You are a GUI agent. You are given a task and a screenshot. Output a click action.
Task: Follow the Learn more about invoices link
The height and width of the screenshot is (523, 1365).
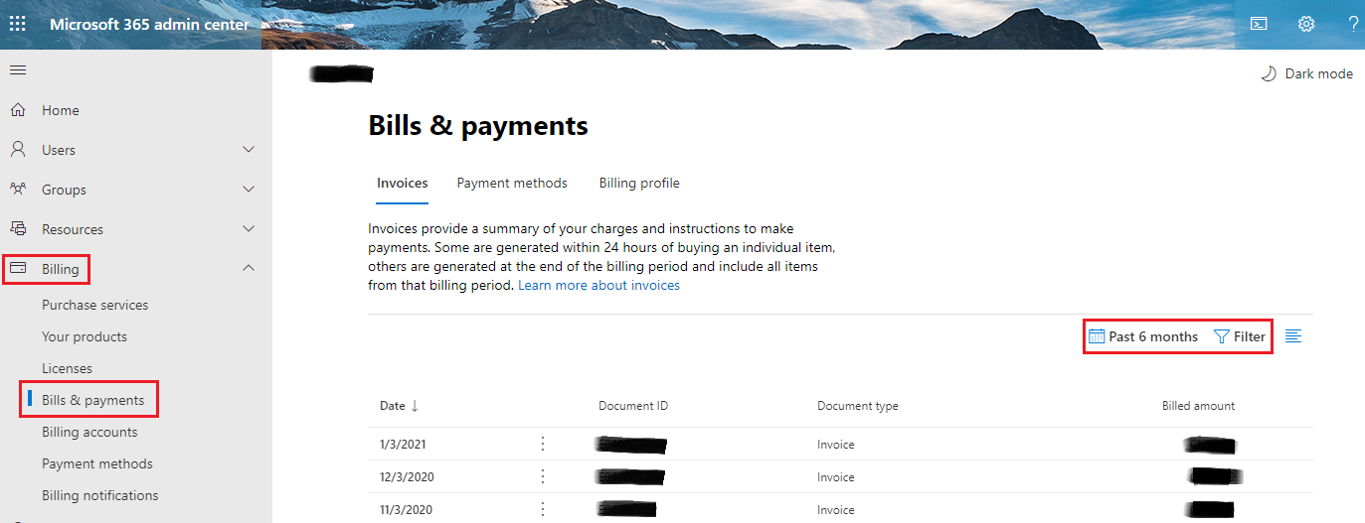[599, 285]
